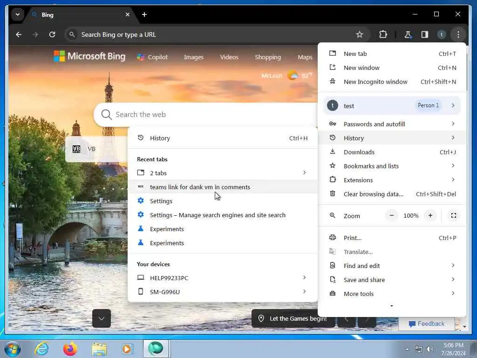The width and height of the screenshot is (477, 358).
Task: Expand More tools submenu
Action: pyautogui.click(x=392, y=294)
